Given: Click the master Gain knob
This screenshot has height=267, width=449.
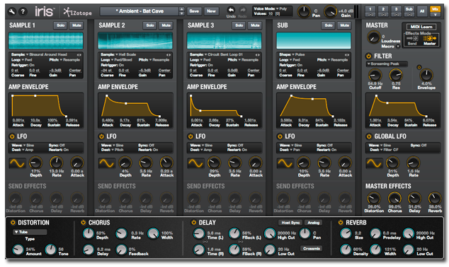Looking at the screenshot, I should [x=331, y=11].
